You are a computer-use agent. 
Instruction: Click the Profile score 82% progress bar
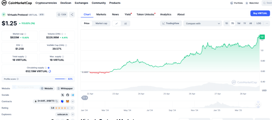point(61,79)
